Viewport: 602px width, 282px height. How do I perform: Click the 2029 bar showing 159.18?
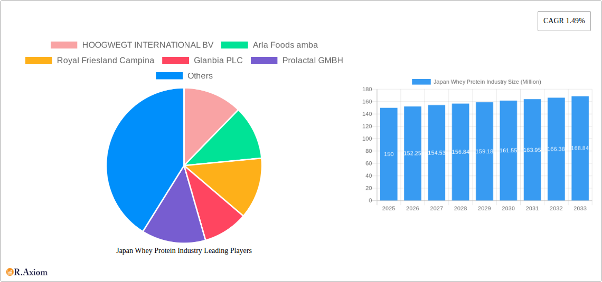(485, 151)
